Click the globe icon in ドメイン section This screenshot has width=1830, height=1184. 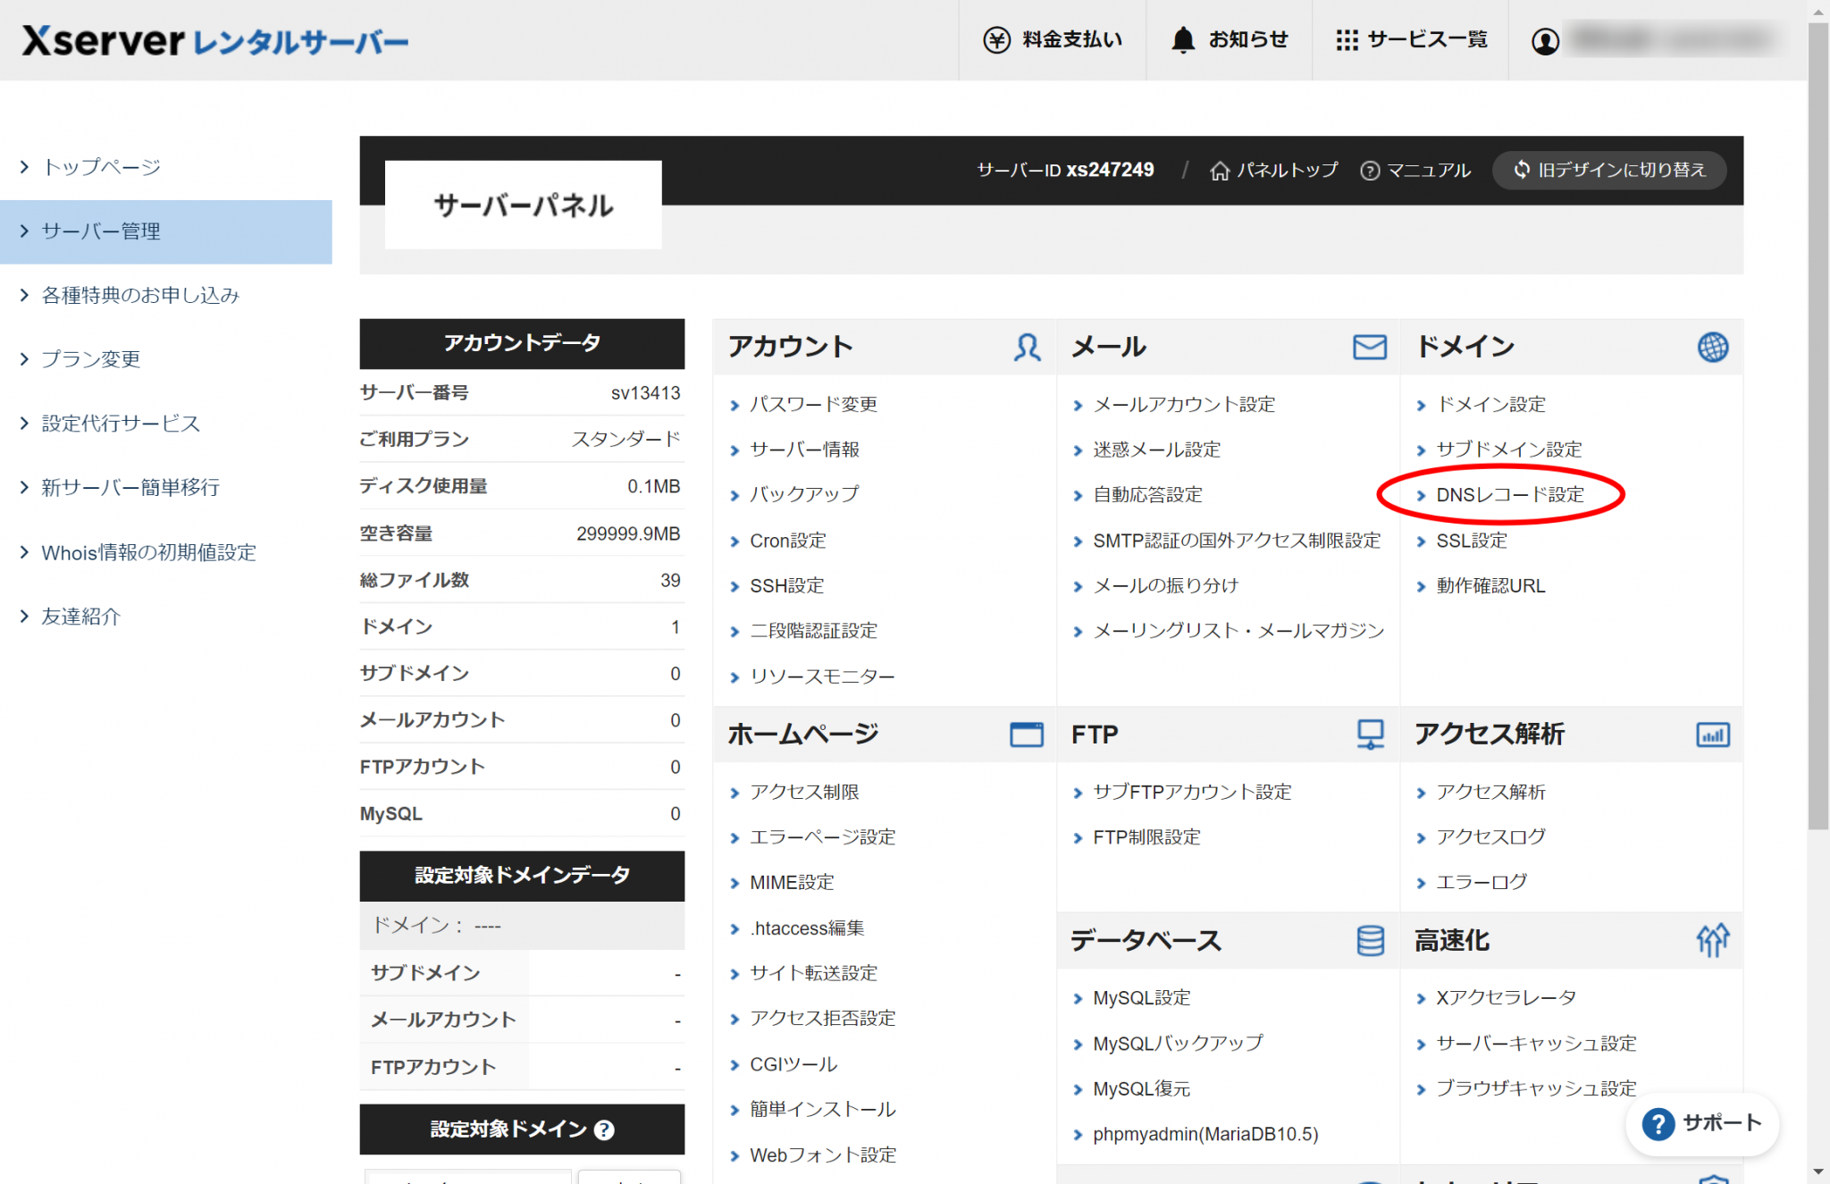pos(1713,347)
